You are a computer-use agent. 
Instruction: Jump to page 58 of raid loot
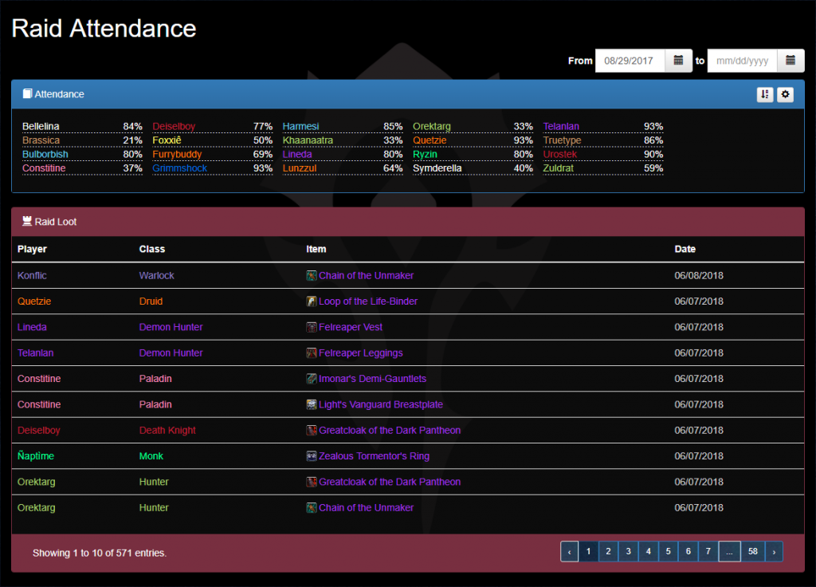[x=753, y=551]
